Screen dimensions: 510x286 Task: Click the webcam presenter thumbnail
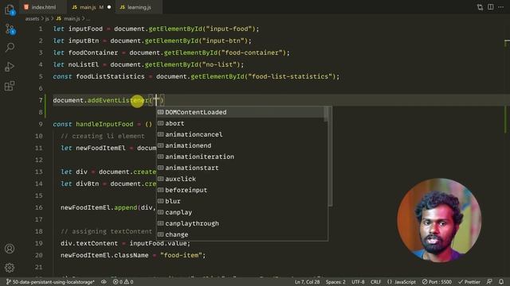[x=439, y=220]
